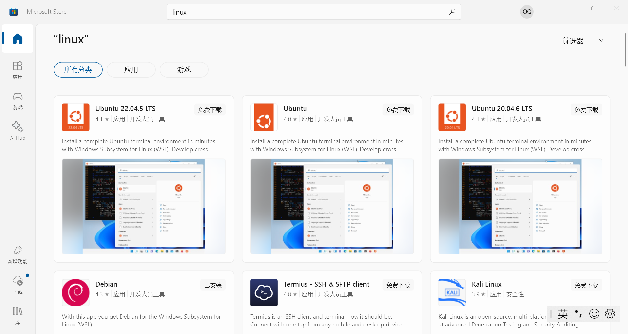628x334 pixels.
Task: Click the 安全性 category label on Kali
Action: [515, 294]
